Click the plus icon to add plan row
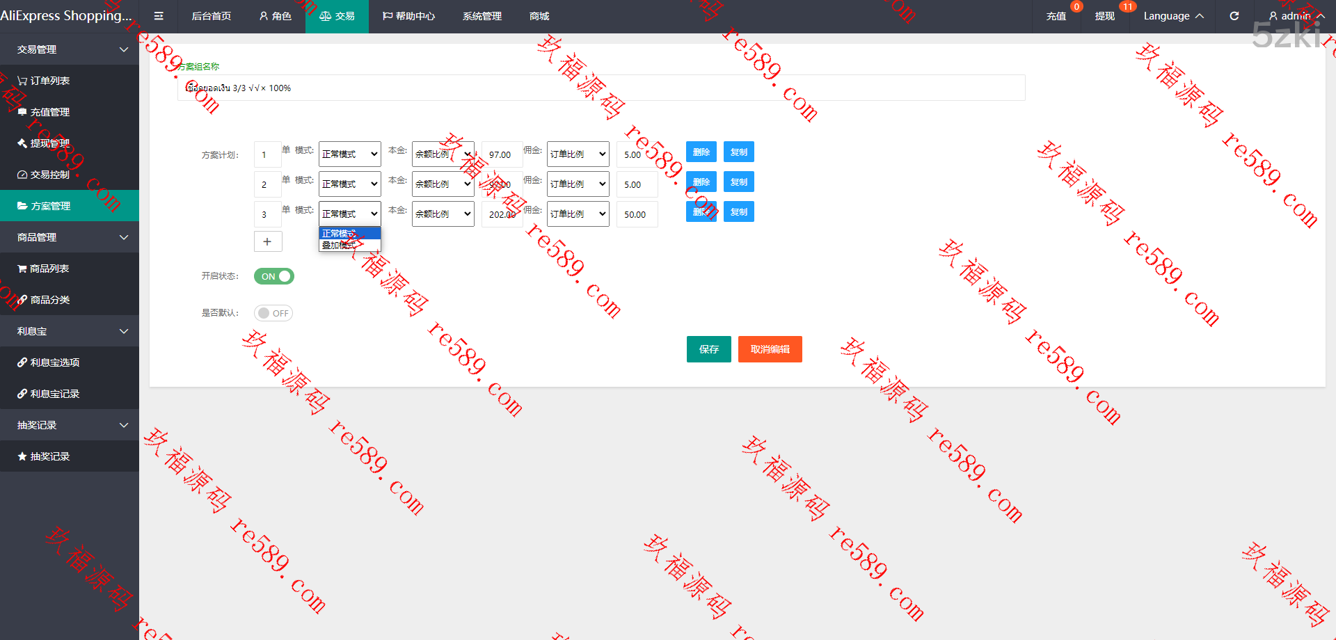 267,241
